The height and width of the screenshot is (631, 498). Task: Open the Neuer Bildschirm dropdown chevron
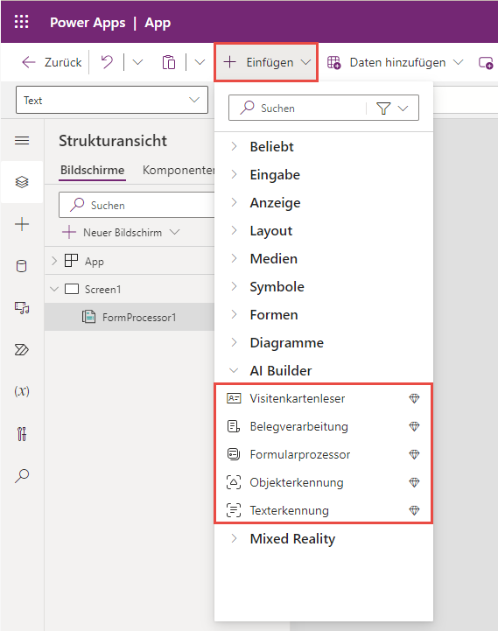tap(174, 232)
